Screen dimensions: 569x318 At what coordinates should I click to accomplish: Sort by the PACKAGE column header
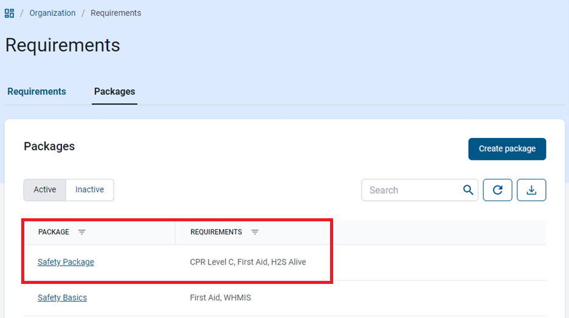pos(53,232)
